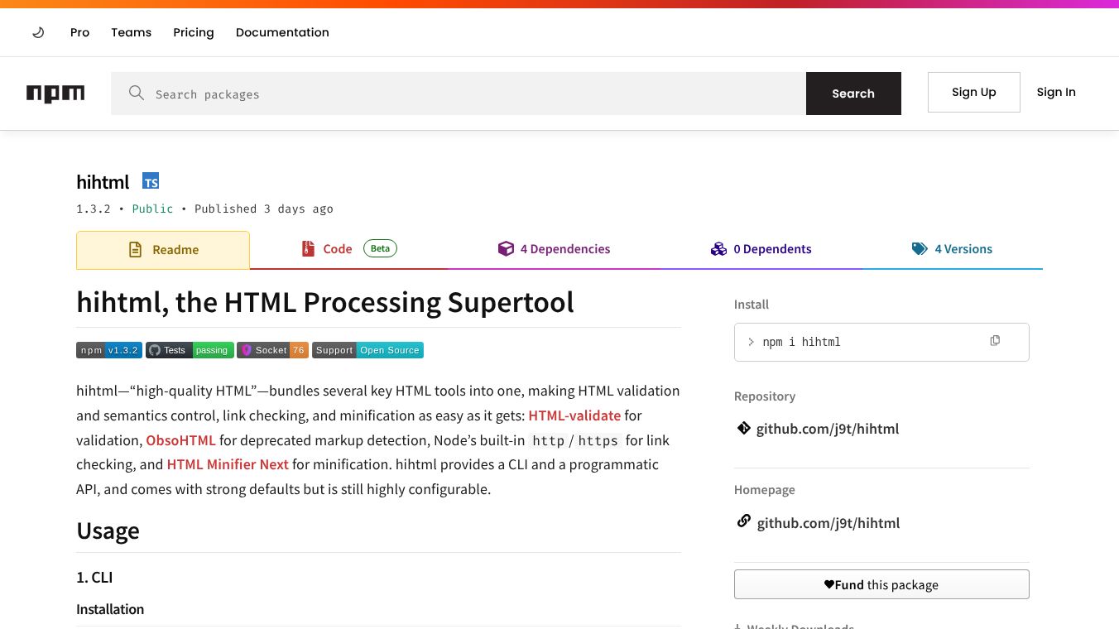1119x629 pixels.
Task: View the 0 Dependents tab
Action: (x=761, y=249)
